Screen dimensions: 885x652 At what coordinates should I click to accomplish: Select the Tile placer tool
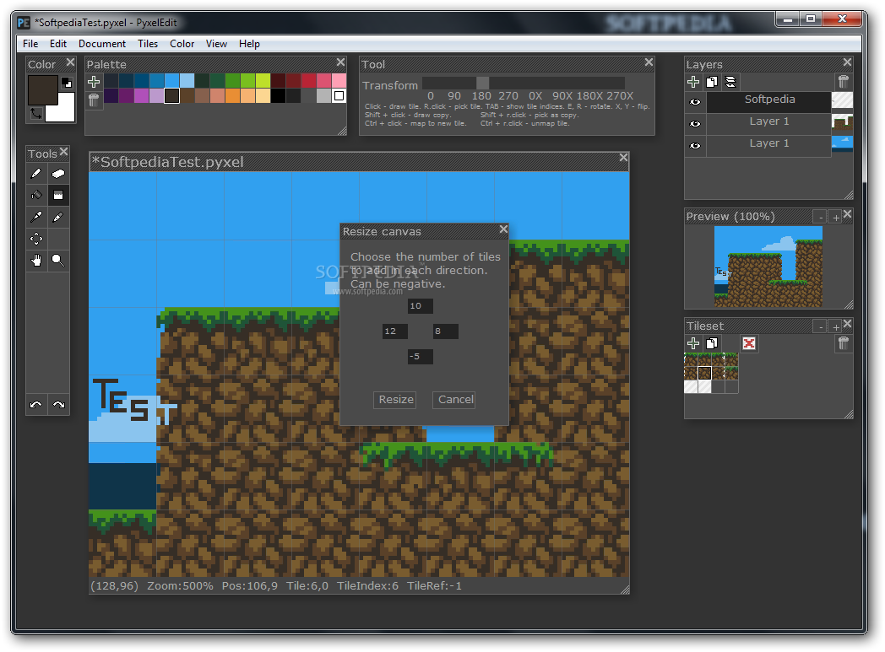tap(58, 195)
